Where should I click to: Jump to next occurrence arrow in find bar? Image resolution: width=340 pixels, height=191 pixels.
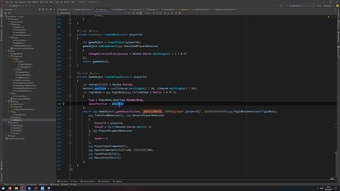pyautogui.click(x=157, y=13)
